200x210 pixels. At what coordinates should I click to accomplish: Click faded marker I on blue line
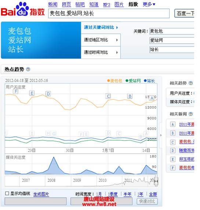32,134
